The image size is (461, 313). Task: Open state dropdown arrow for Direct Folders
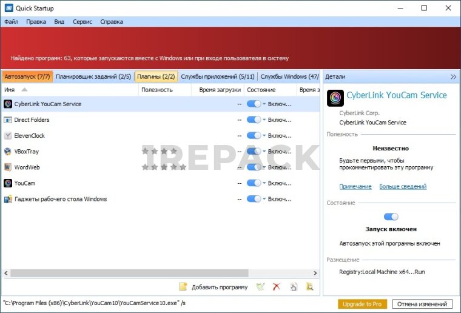click(x=264, y=120)
